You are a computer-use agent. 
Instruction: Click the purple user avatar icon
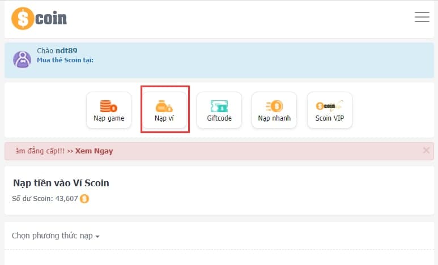[x=22, y=59]
